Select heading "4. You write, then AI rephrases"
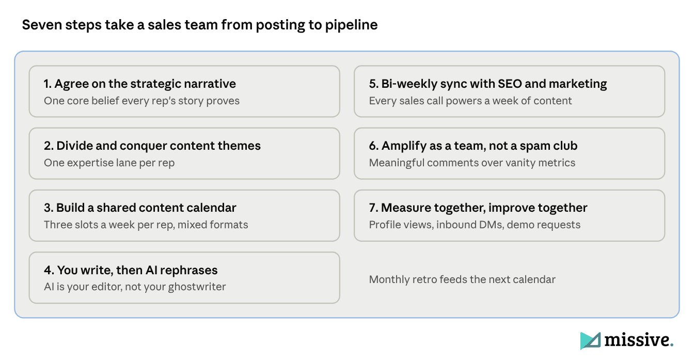The image size is (694, 360). pyautogui.click(x=131, y=270)
